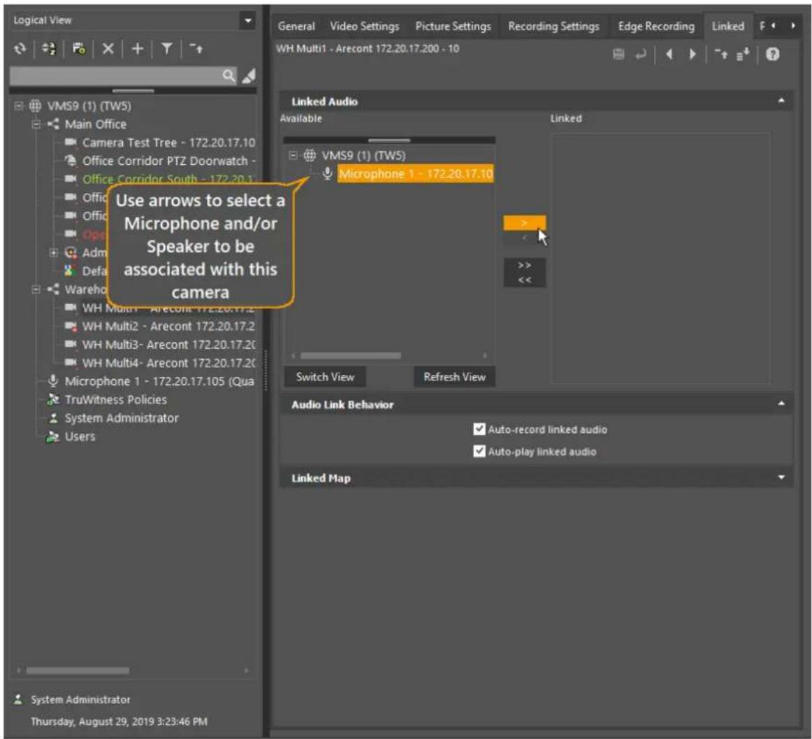Image resolution: width=812 pixels, height=739 pixels.
Task: Expand the Linked Map section
Action: [781, 478]
